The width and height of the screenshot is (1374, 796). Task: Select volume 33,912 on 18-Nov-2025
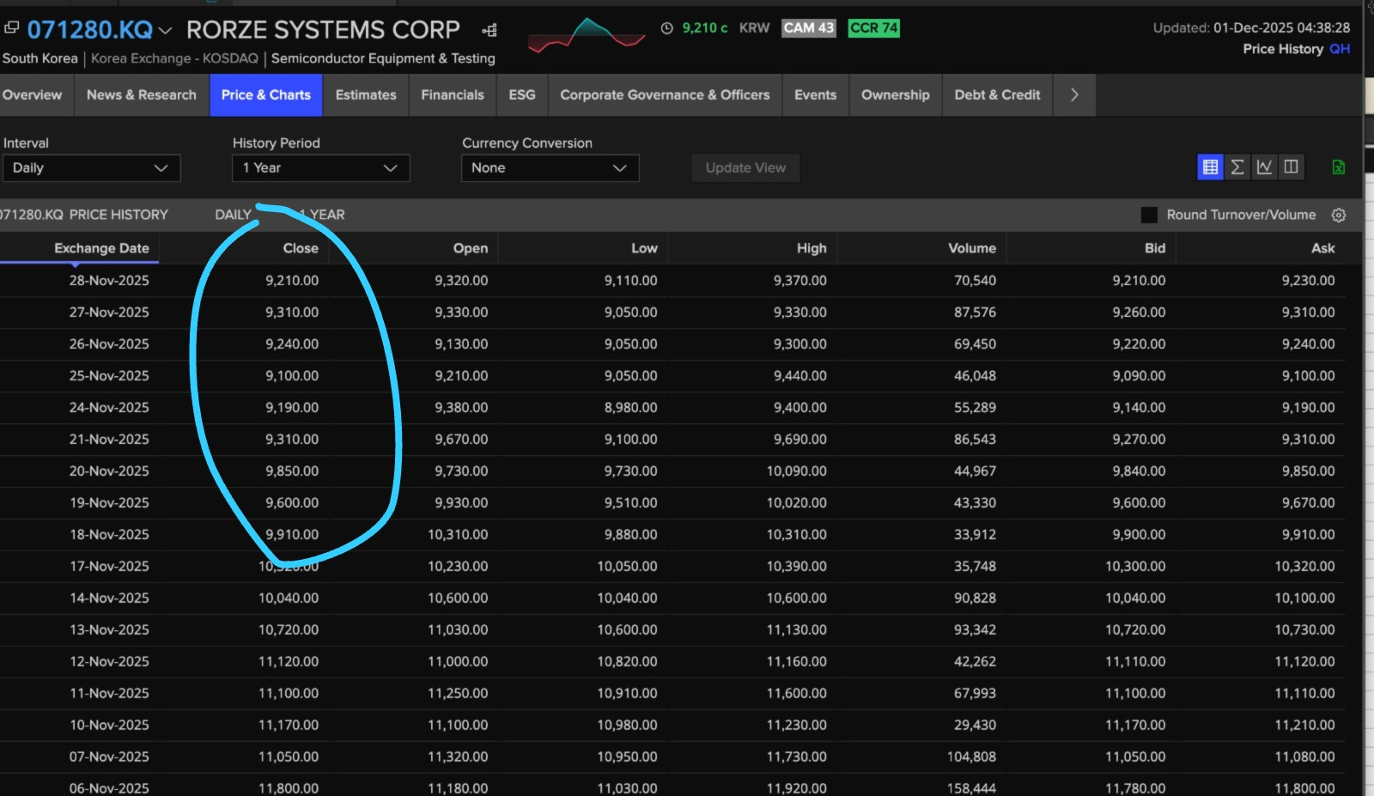click(x=975, y=534)
